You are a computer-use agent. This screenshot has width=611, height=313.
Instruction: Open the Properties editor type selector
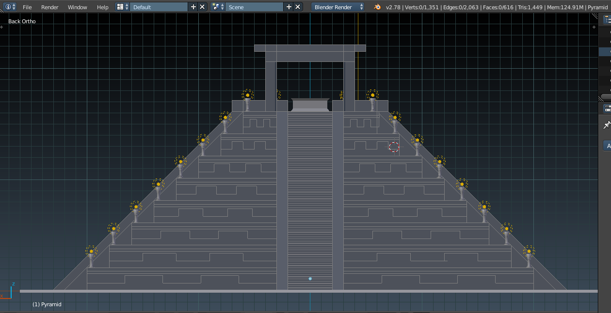pos(607,108)
